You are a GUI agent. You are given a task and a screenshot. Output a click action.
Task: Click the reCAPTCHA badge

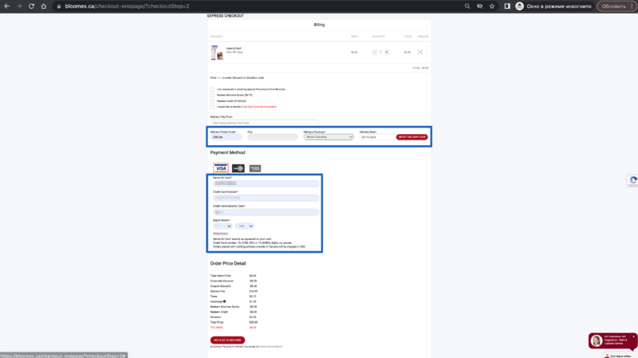click(x=632, y=181)
